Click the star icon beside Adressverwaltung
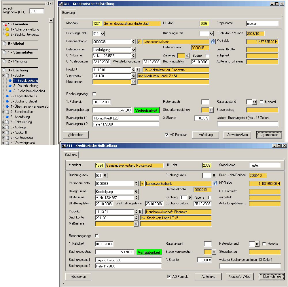Screen dimensions: 288x287 pos(7,29)
